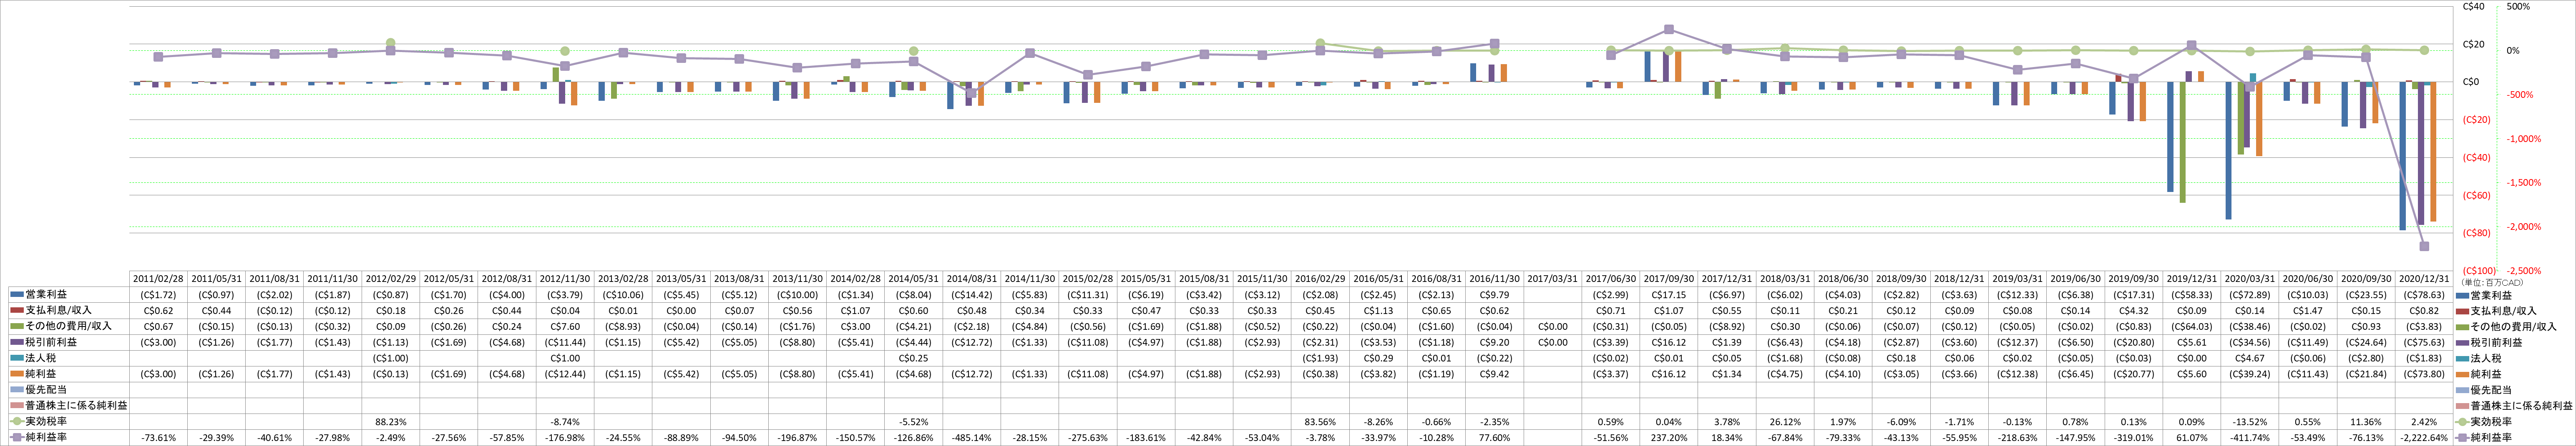Select the cell showing (C$72.89)

pyautogui.click(x=2250, y=294)
